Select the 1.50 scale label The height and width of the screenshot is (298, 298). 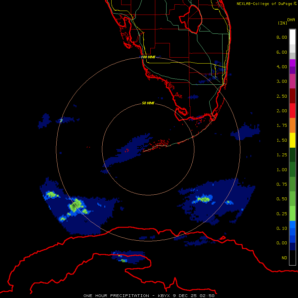(x=282, y=140)
